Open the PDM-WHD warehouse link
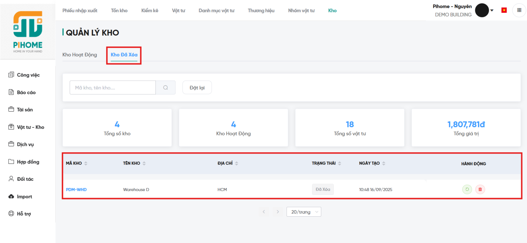Image resolution: width=527 pixels, height=243 pixels. [x=76, y=190]
